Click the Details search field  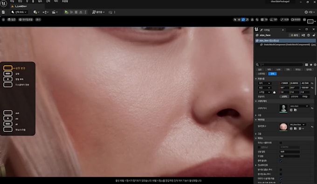(281, 65)
